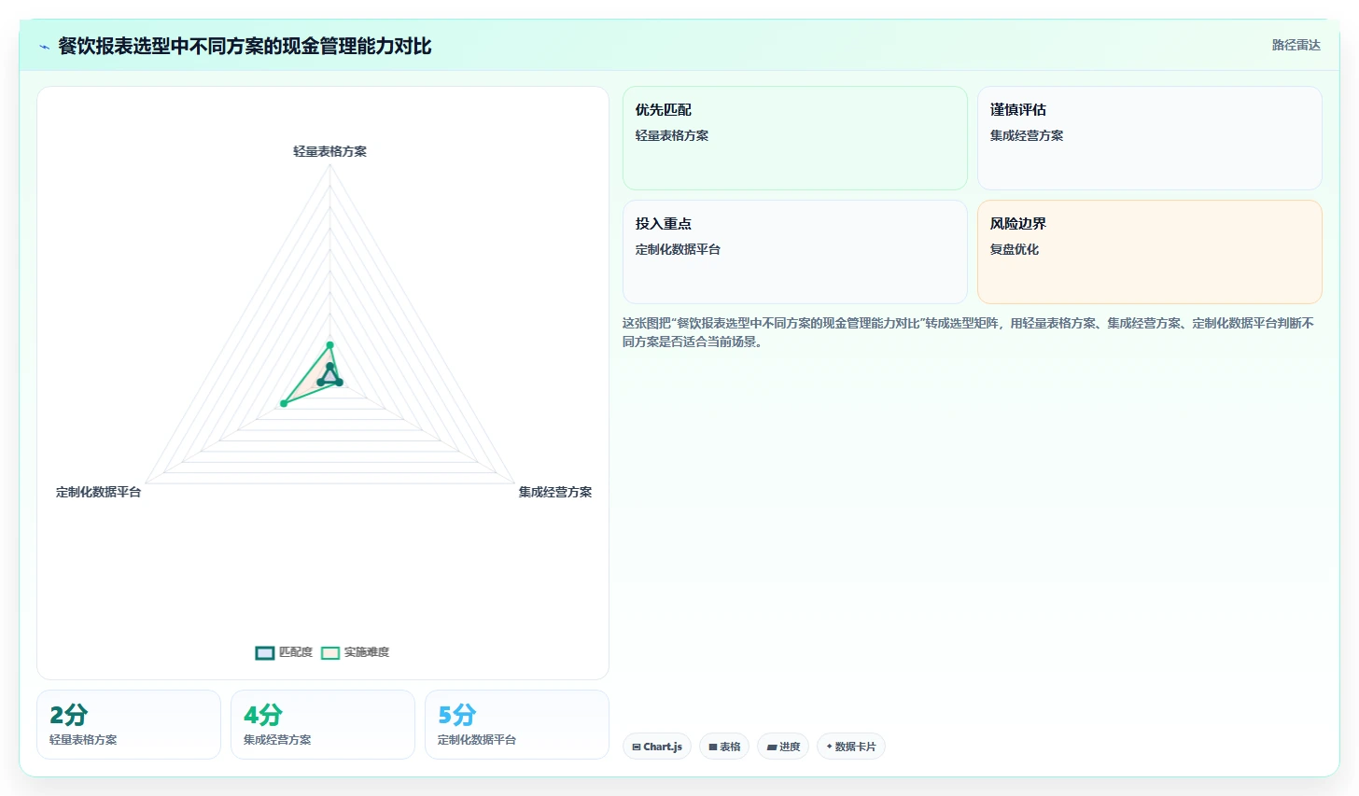Toggle the 匹配度 legend swatch
Viewport: 1359px width, 796px height.
265,652
